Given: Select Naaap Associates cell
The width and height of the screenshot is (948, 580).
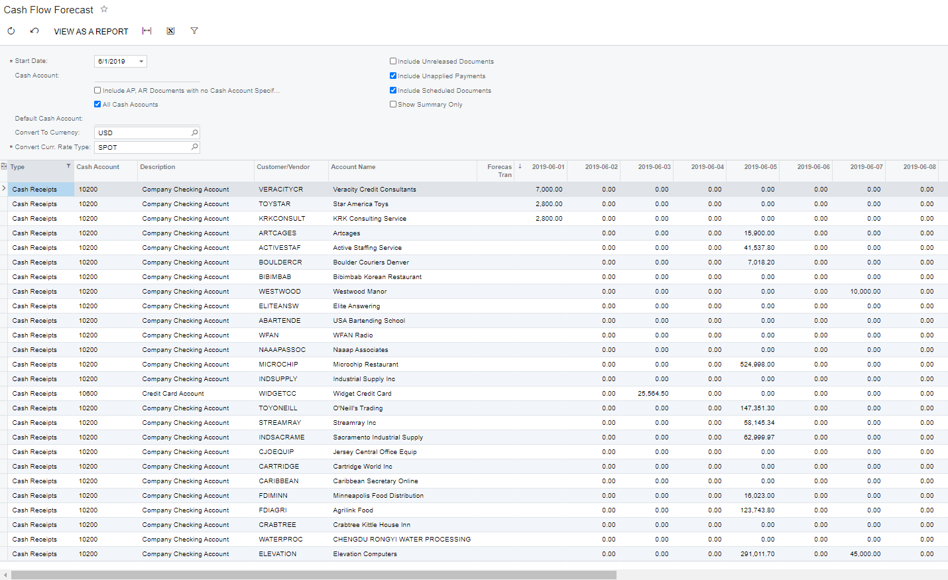Looking at the screenshot, I should coord(402,350).
